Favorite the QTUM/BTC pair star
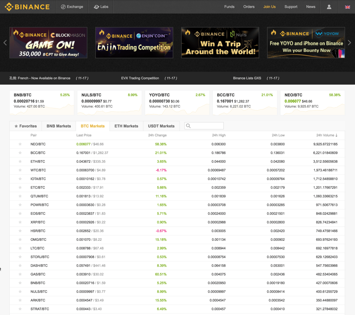 tap(20, 196)
